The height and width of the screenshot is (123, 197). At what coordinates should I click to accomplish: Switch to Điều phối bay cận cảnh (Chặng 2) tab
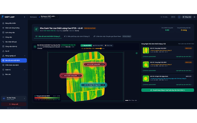pos(77,36)
